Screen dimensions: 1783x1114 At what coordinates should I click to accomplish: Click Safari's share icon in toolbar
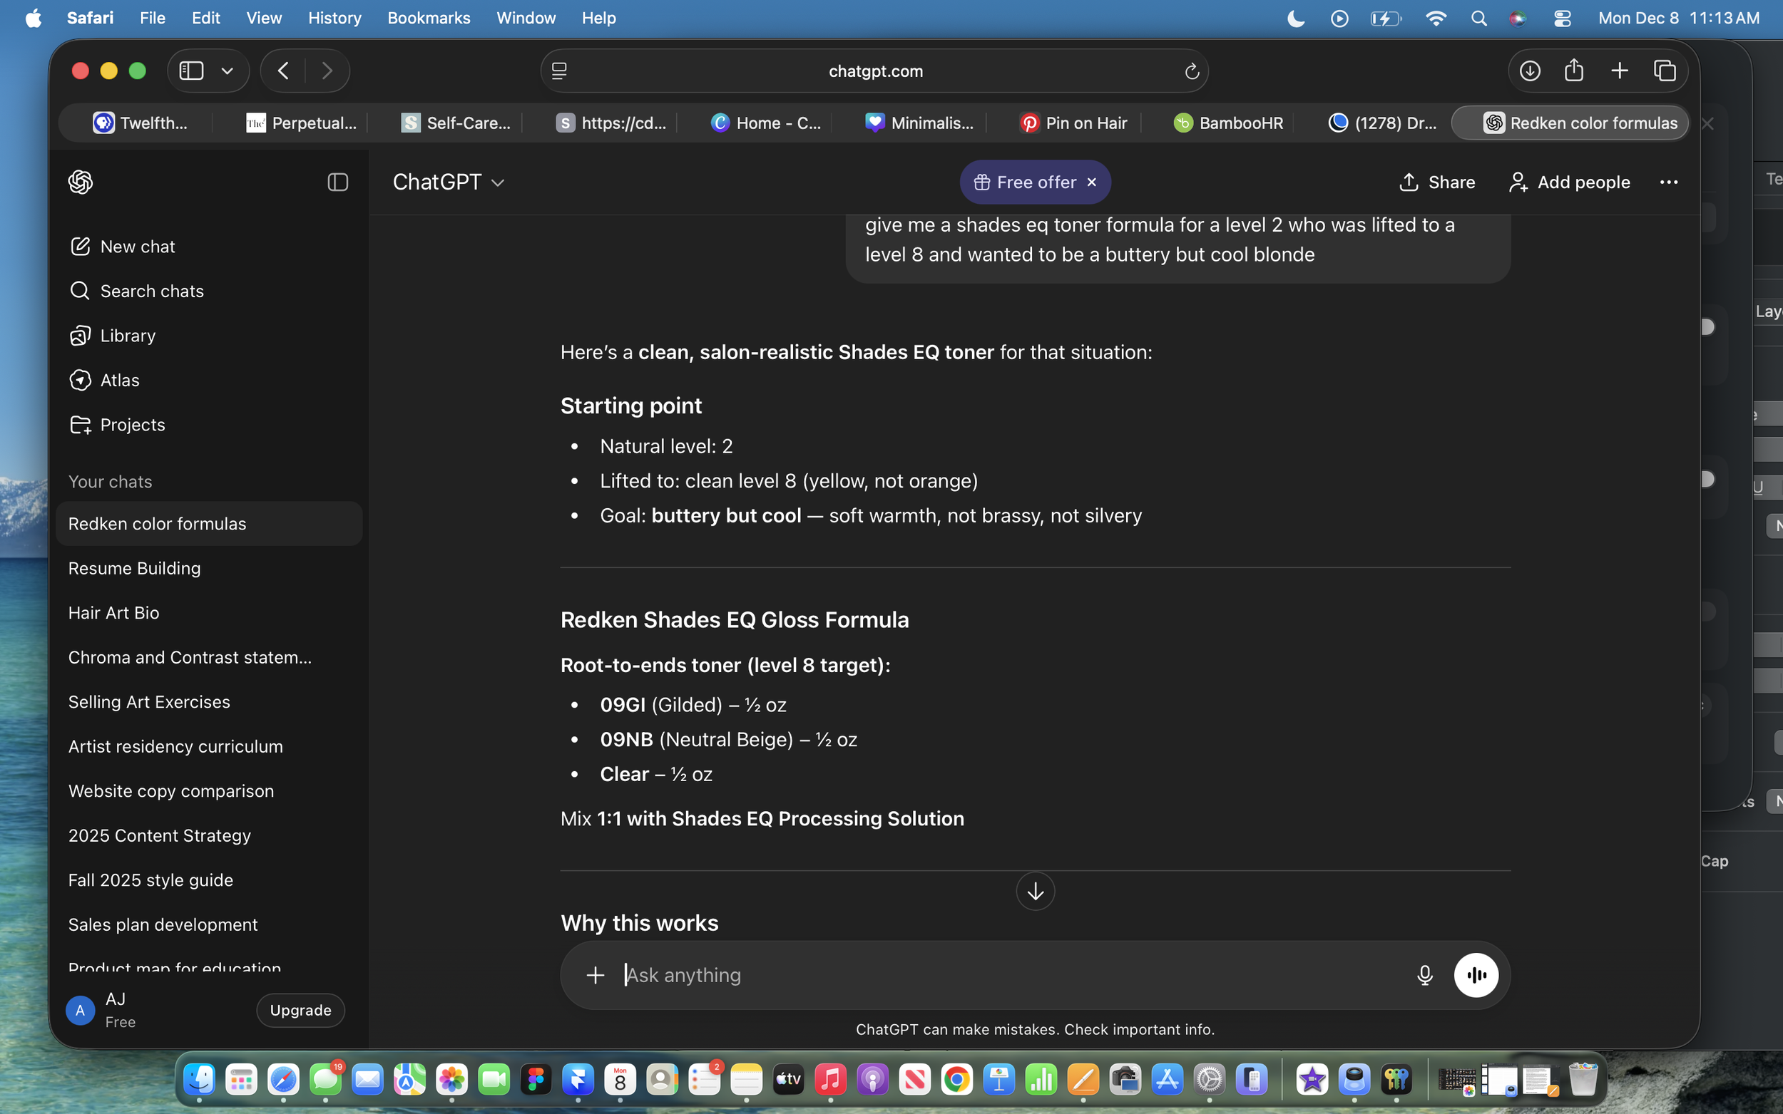tap(1573, 71)
